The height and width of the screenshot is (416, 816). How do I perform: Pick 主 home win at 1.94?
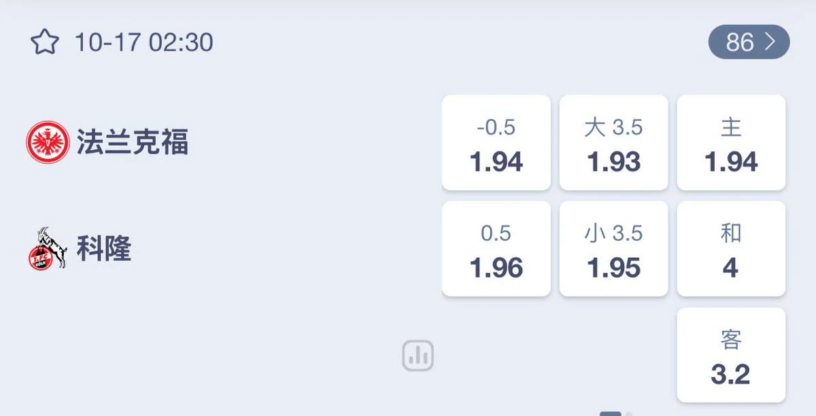(x=731, y=143)
